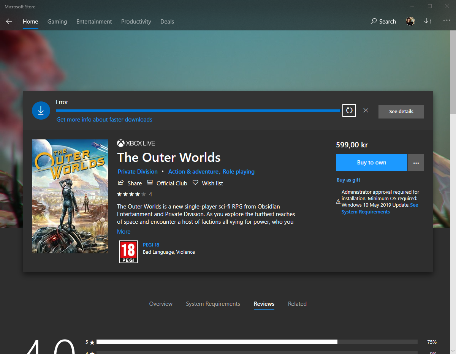Click the blue download circle icon
The width and height of the screenshot is (456, 354).
click(41, 111)
